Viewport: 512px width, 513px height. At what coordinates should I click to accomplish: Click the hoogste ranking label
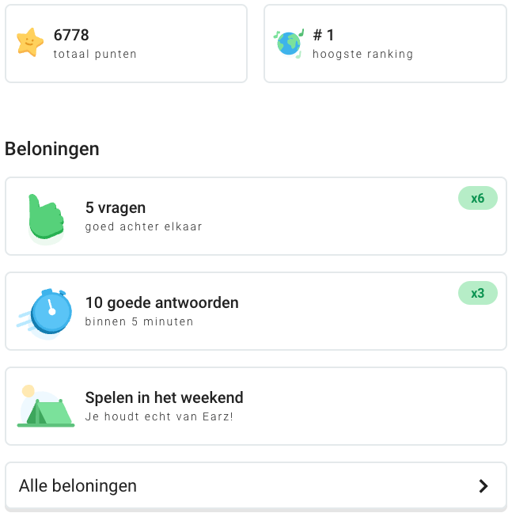click(362, 55)
